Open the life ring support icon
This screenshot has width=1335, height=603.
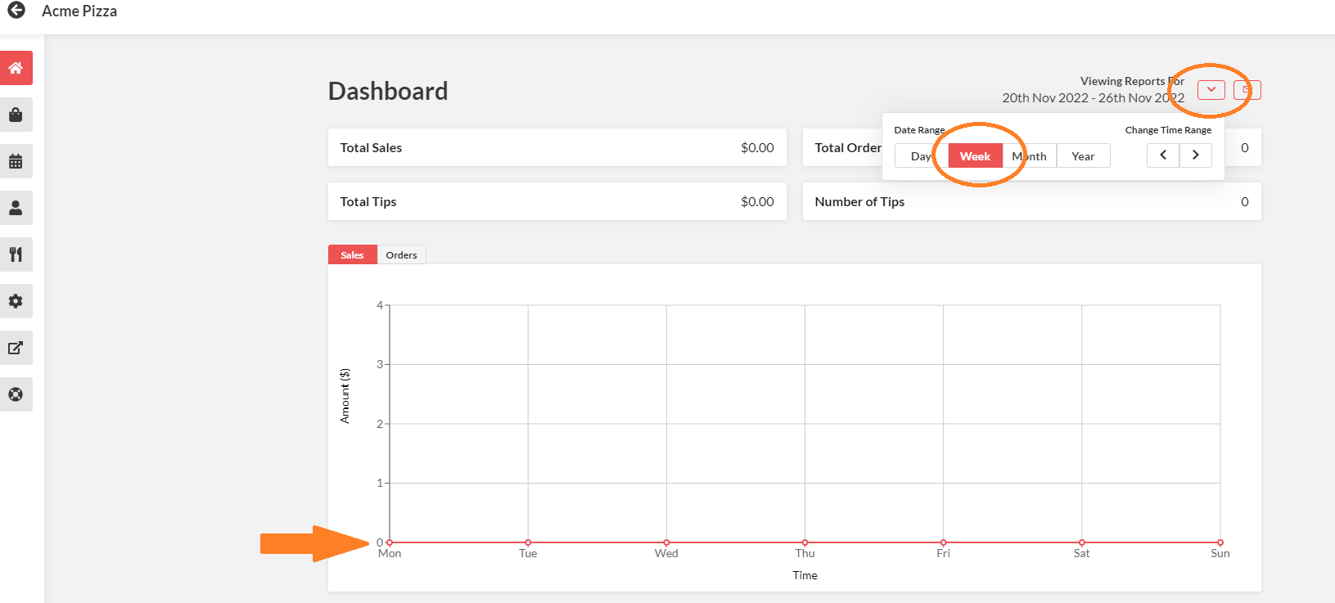[x=16, y=394]
